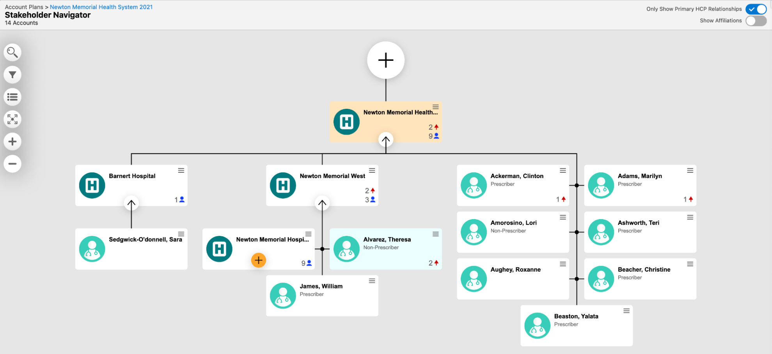Open the filter funnel tool
The image size is (772, 354).
pos(12,74)
